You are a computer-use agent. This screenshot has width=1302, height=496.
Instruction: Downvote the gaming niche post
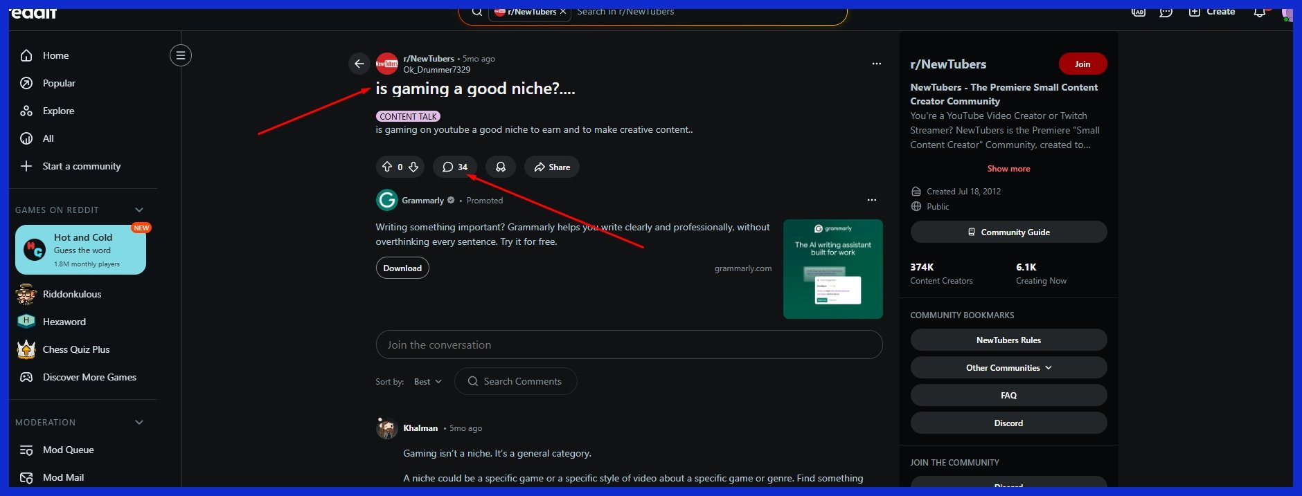(x=413, y=167)
